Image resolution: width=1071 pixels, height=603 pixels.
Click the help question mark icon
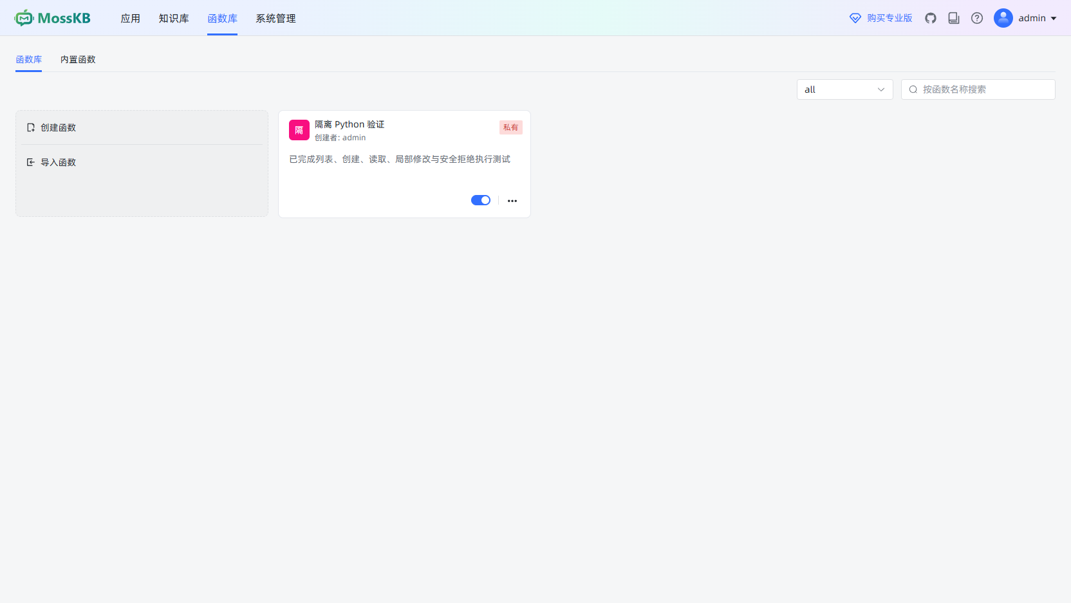977,18
